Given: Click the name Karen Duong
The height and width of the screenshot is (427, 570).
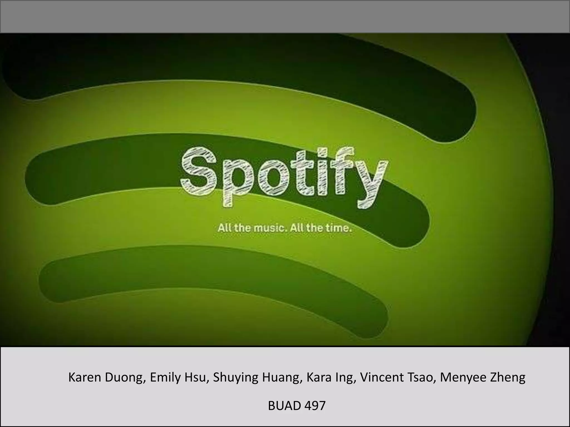Looking at the screenshot, I should point(105,377).
